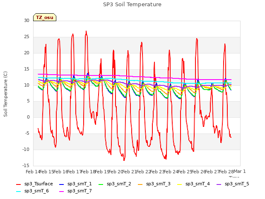Image resolution: width=265 pixels, height=199 pixels.
Task: Click the Feb 27 x-axis tick label
Action: pyautogui.click(x=212, y=172)
